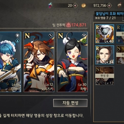Click the 자동 편성 button
Viewport: 124px width, 124px height.
tap(70, 103)
